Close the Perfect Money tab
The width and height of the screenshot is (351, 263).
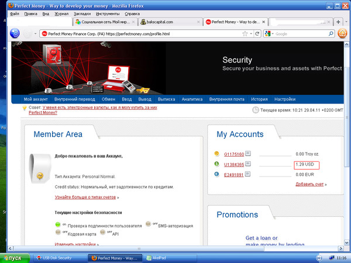click(x=263, y=22)
